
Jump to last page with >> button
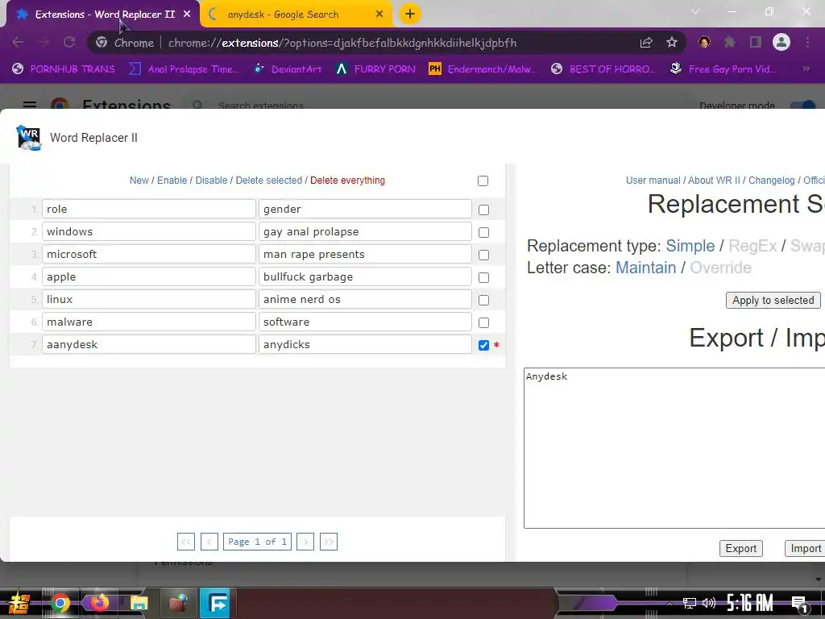tap(329, 542)
